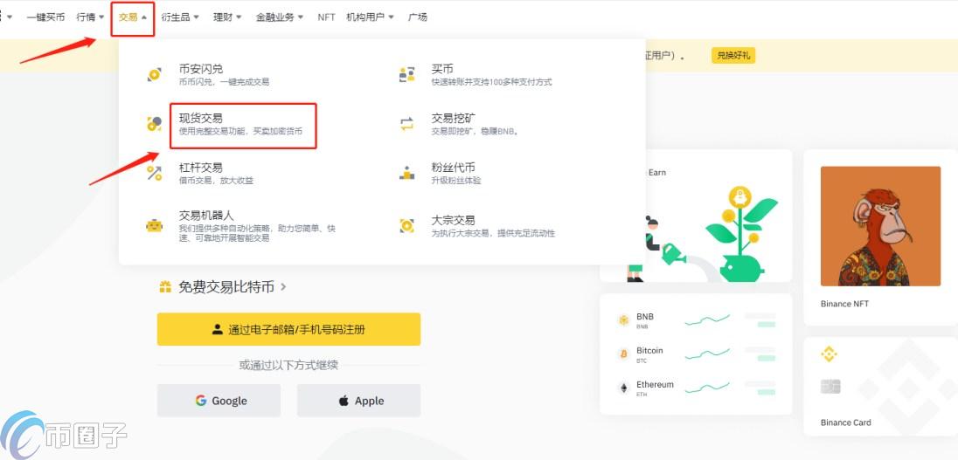Image resolution: width=958 pixels, height=460 pixels.
Task: Select 买币 in the menu
Action: pos(492,74)
